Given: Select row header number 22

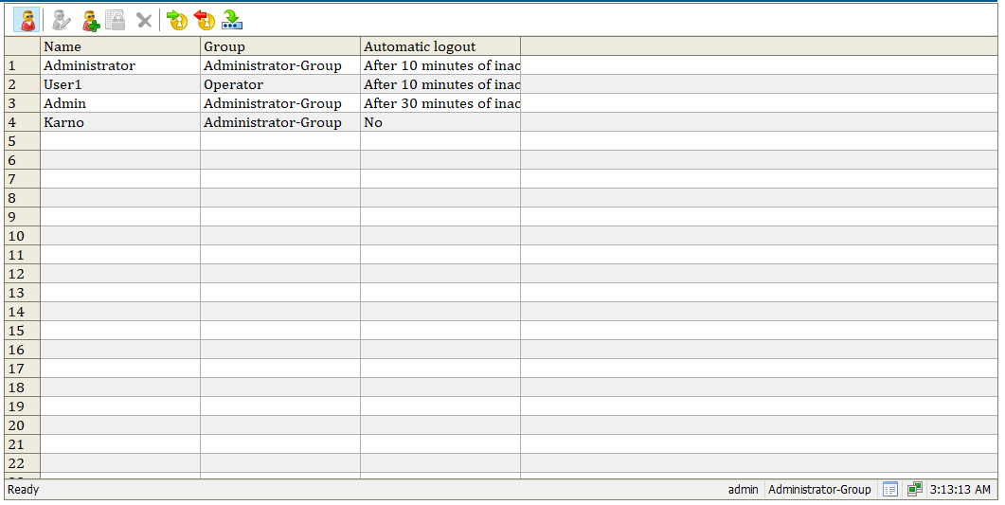Looking at the screenshot, I should click(23, 462).
